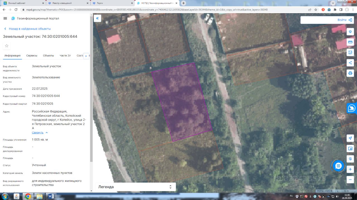Go back to found objects list
This screenshot has height=200, width=357.
[x=27, y=29]
